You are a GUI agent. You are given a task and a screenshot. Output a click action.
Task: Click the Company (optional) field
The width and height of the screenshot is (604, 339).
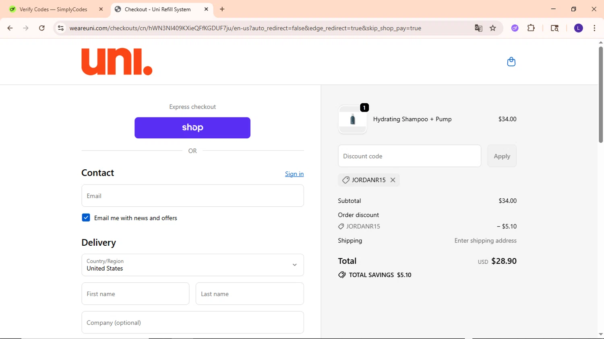coord(192,323)
